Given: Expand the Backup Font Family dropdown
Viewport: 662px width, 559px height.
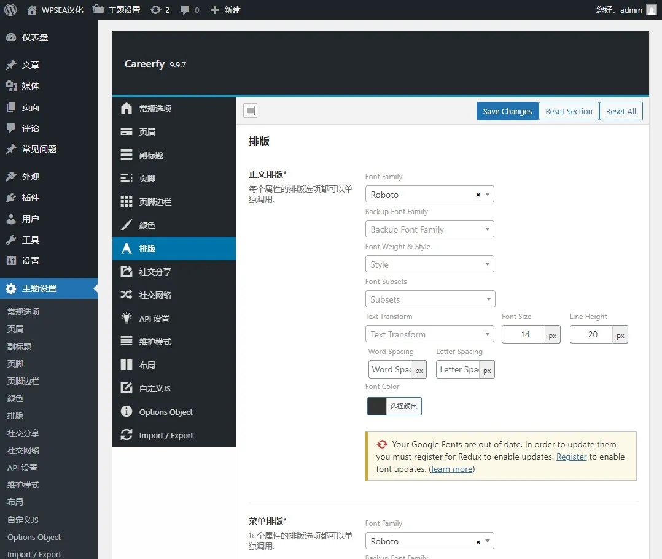Looking at the screenshot, I should tap(429, 229).
